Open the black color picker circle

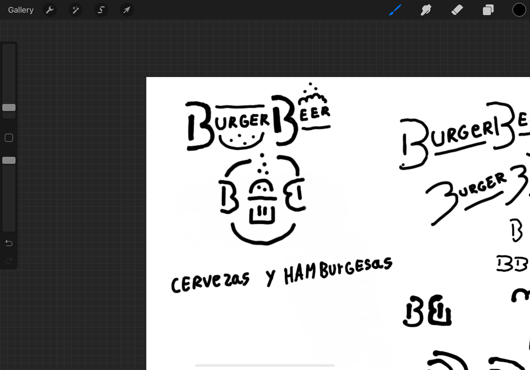tap(519, 10)
